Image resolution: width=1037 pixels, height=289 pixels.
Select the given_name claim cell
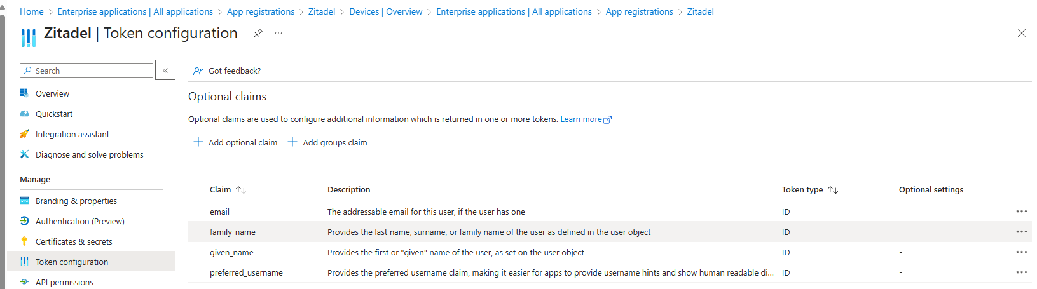[x=231, y=252]
